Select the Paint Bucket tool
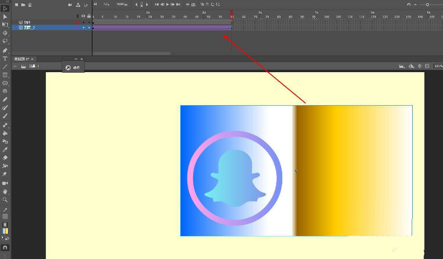 point(5,134)
